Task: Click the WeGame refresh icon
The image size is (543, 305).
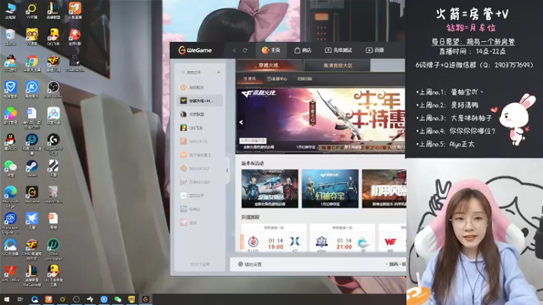Action: (x=245, y=50)
